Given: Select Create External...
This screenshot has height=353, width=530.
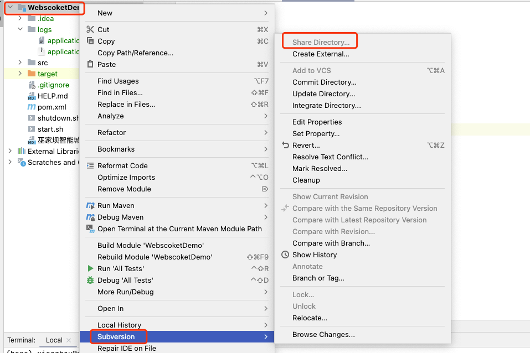Looking at the screenshot, I should 321,54.
